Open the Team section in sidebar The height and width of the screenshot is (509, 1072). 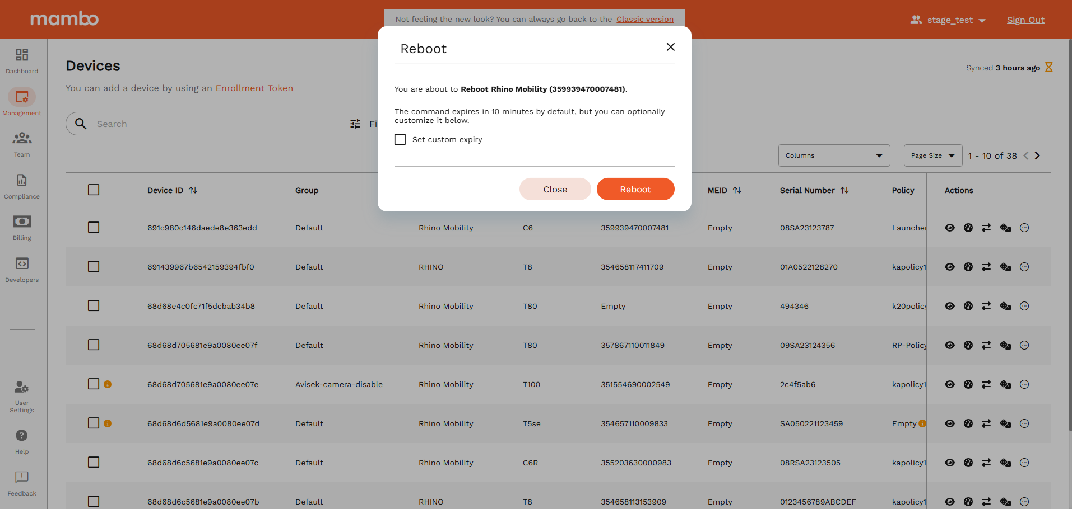click(22, 138)
